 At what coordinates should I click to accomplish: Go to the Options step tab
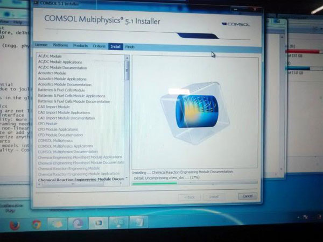99,46
